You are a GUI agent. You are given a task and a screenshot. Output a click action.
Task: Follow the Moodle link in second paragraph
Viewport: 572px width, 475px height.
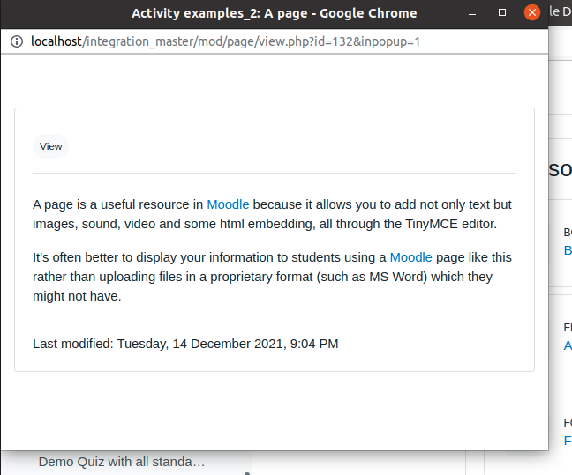click(411, 257)
